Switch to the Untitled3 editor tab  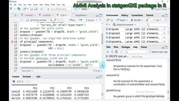47,15
